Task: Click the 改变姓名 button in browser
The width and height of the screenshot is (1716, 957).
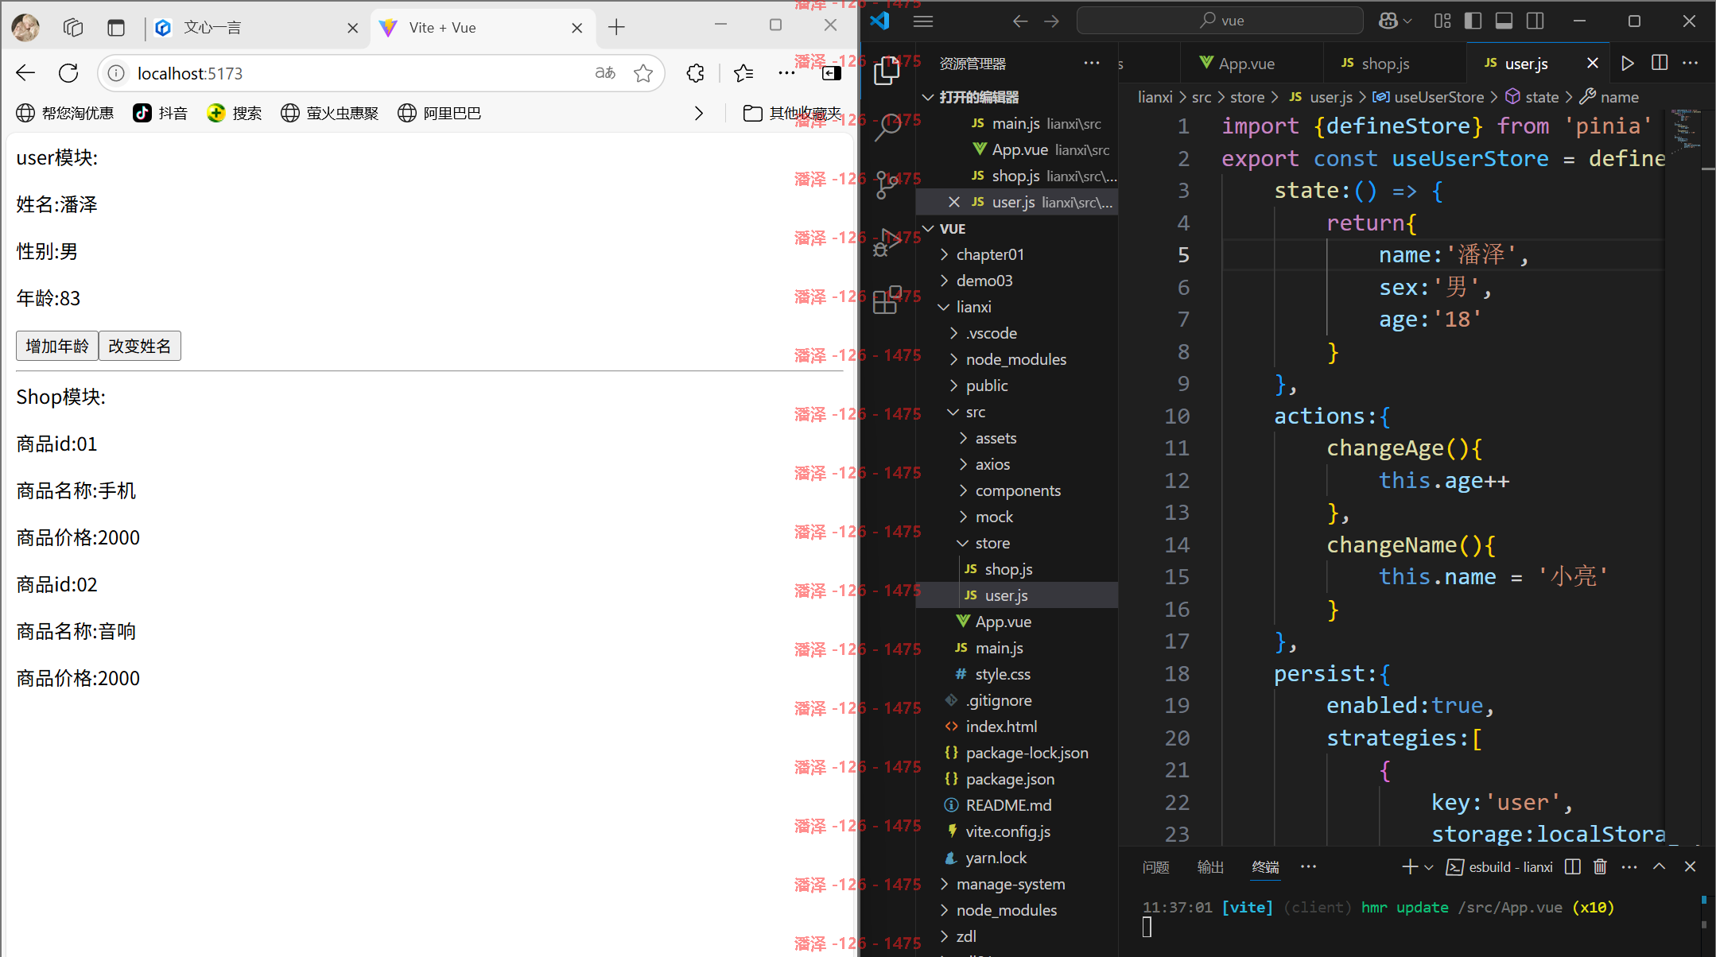Action: pyautogui.click(x=140, y=346)
